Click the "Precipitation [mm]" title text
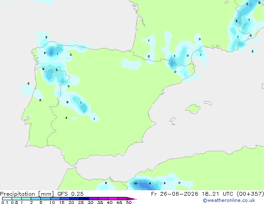The image size is (264, 204). click(27, 194)
